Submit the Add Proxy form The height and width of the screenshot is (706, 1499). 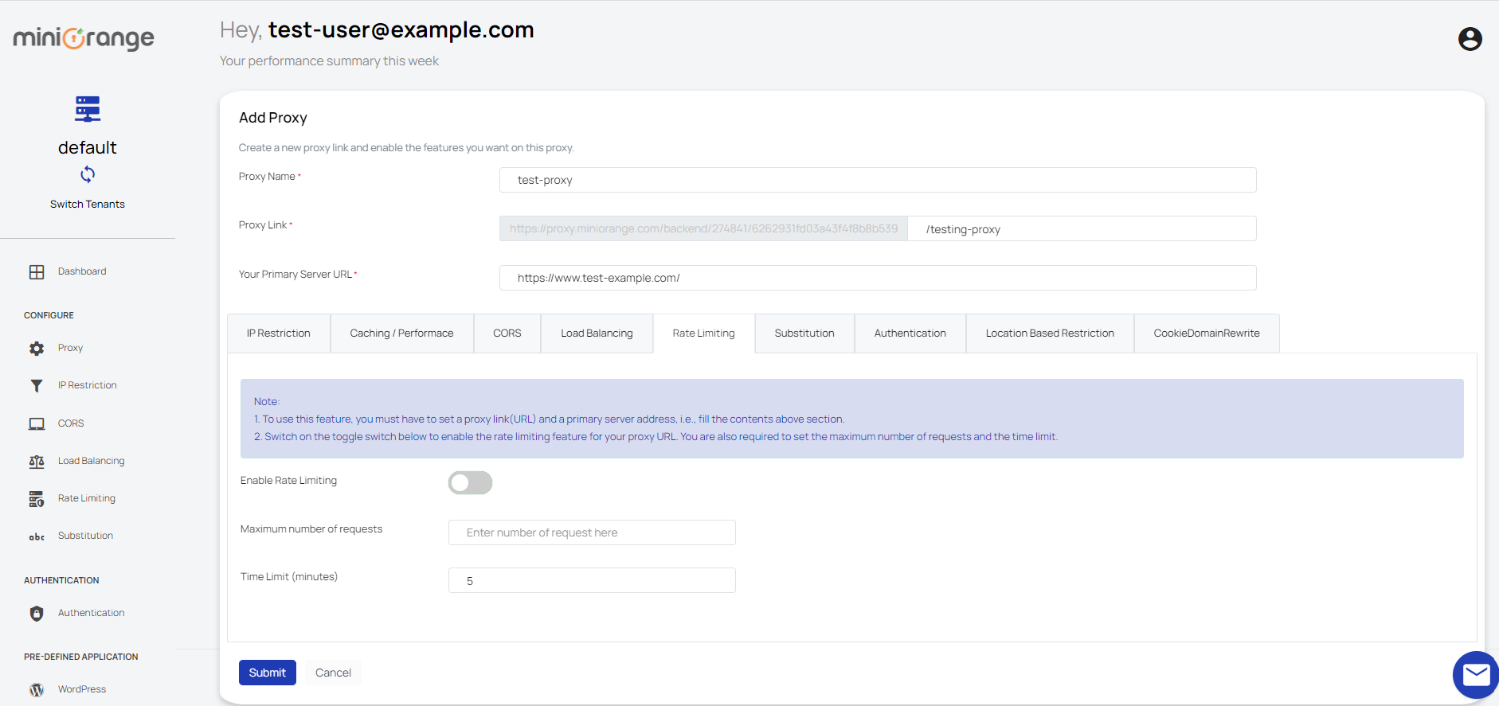pos(268,673)
